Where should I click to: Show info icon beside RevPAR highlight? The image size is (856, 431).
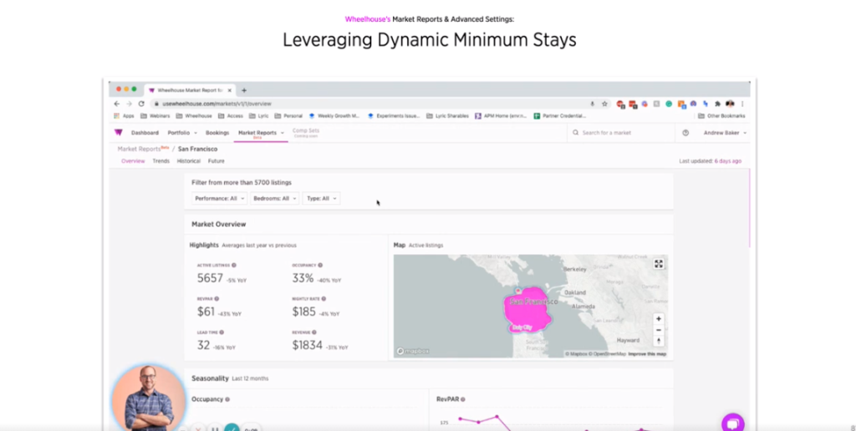click(217, 299)
